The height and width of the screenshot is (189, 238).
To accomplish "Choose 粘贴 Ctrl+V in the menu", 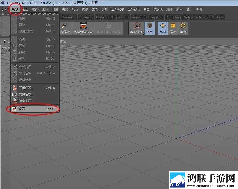I will [35, 52].
